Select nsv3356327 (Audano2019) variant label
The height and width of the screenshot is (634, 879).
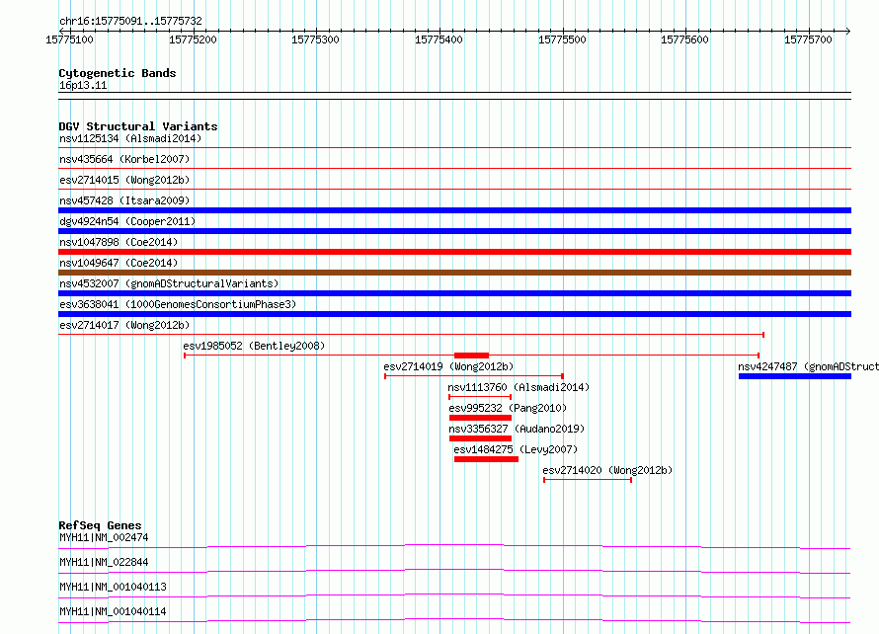(517, 429)
